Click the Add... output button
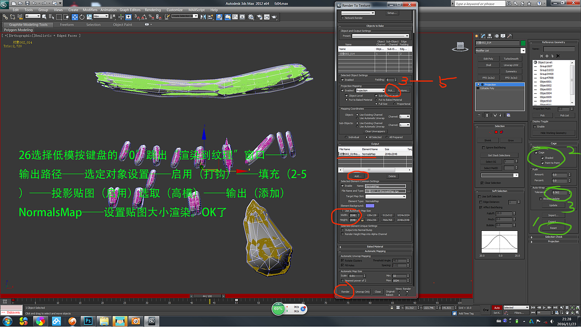581x328 pixels. pos(358,176)
